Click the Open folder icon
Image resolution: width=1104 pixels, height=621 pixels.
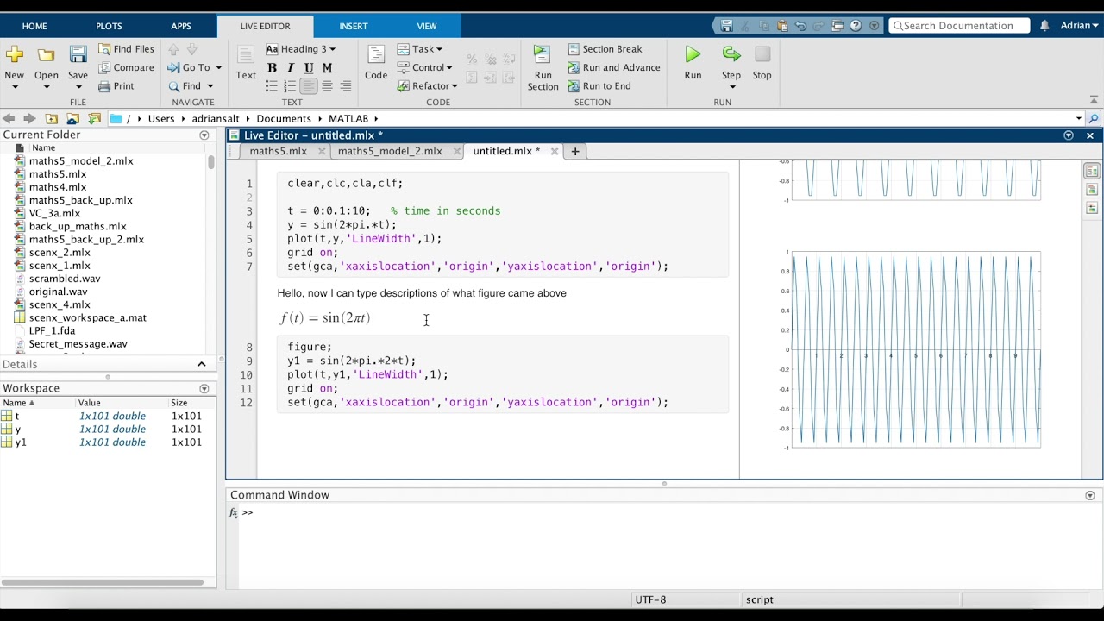[47, 55]
